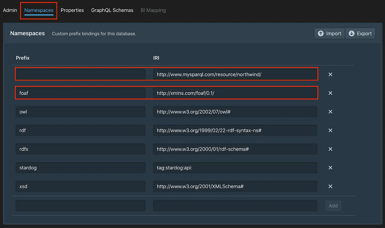This screenshot has height=228, width=385.
Task: Edit the xsd prefix field
Action: click(x=81, y=186)
